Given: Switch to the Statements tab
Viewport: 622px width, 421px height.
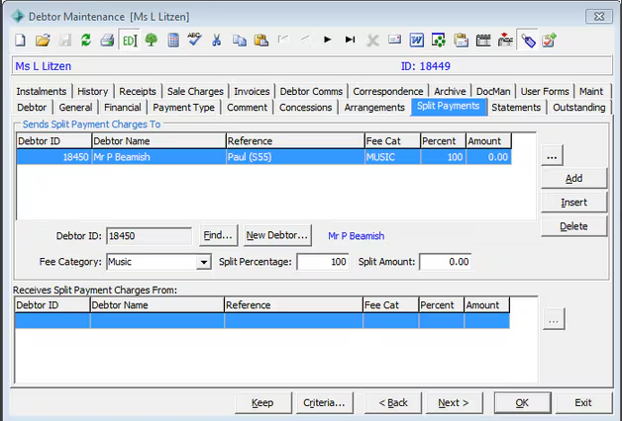Looking at the screenshot, I should click(516, 108).
